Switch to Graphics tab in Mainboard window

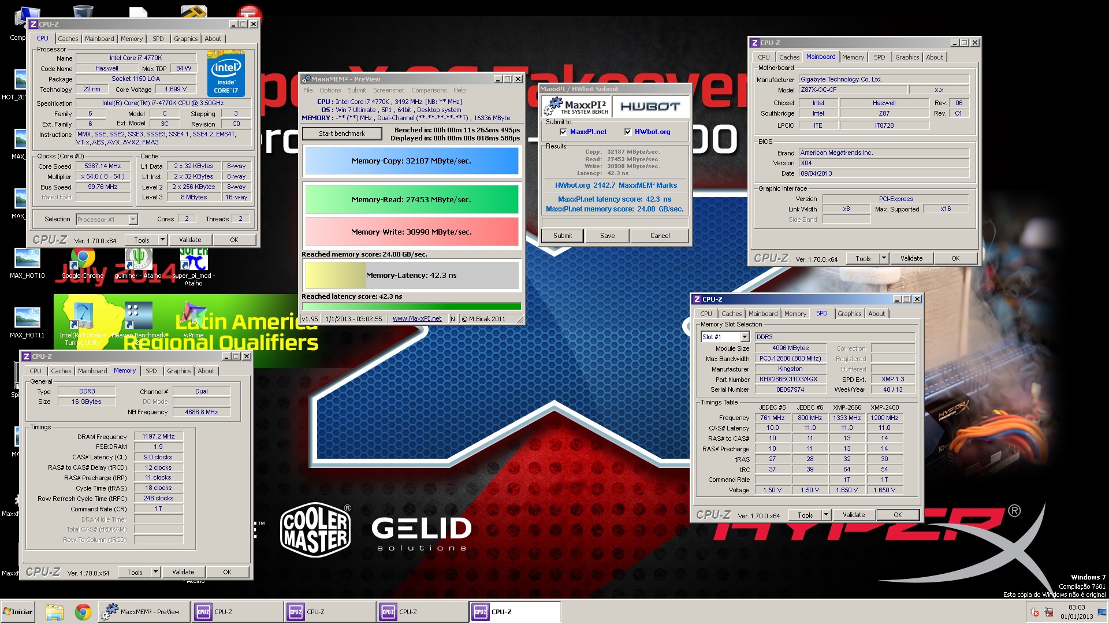point(907,57)
